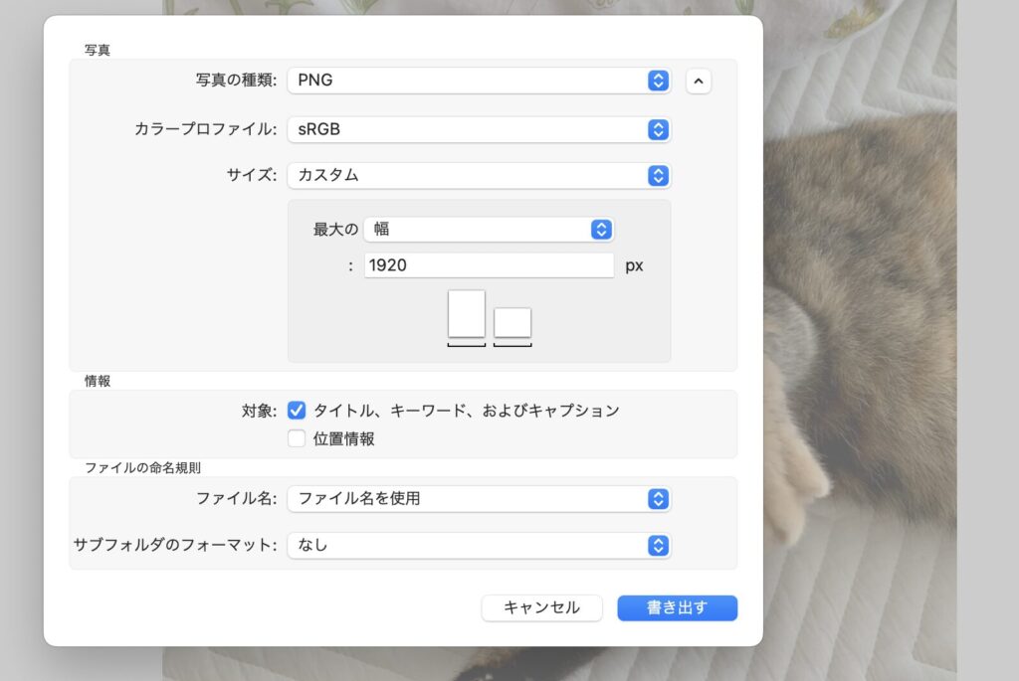Uncheck タイトル、キーワード、およびキャプション checkbox

point(297,411)
